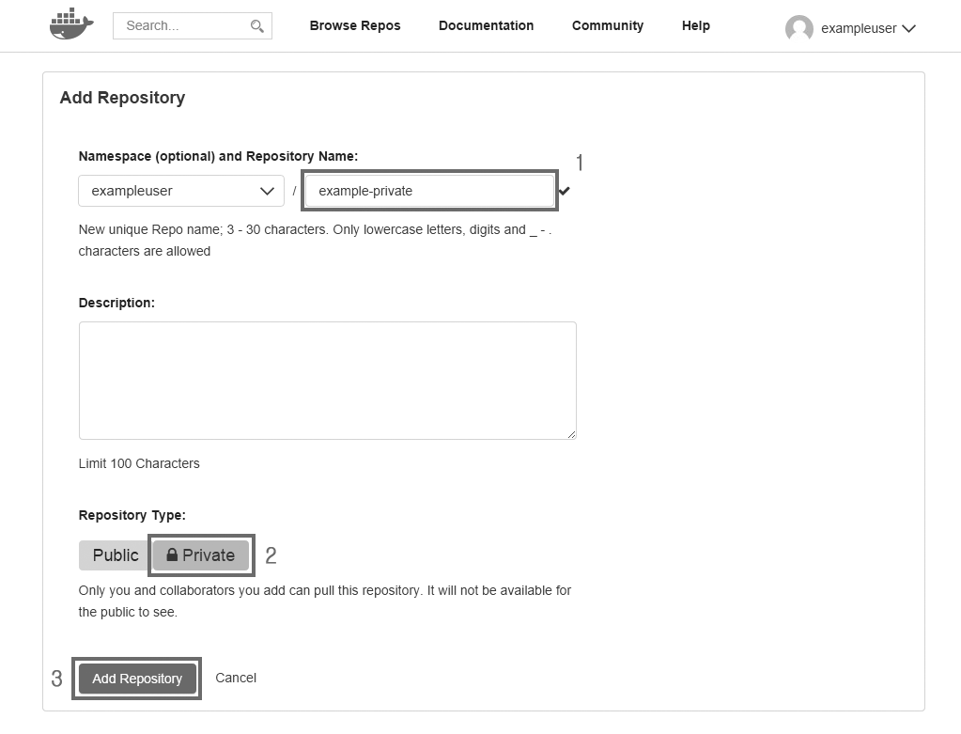The image size is (961, 734).
Task: Open the exampleuser namespace dropdown
Action: point(180,191)
